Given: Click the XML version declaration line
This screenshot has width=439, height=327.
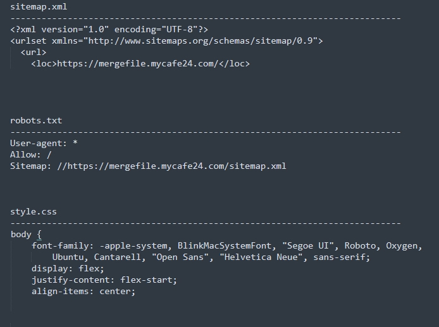Looking at the screenshot, I should (109, 30).
